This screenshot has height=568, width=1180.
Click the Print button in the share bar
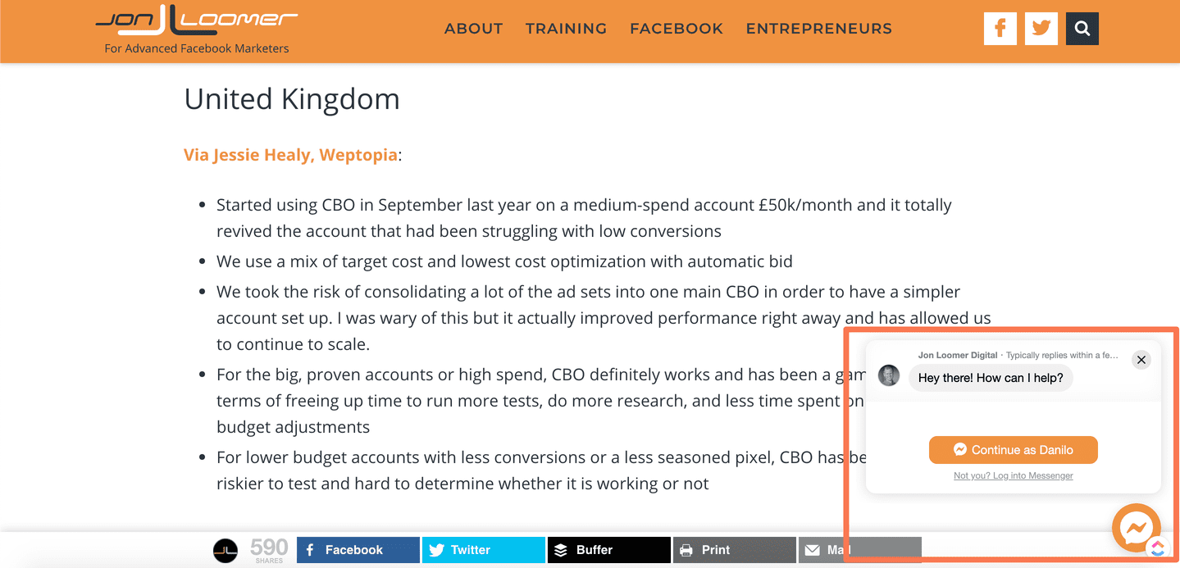click(x=735, y=550)
